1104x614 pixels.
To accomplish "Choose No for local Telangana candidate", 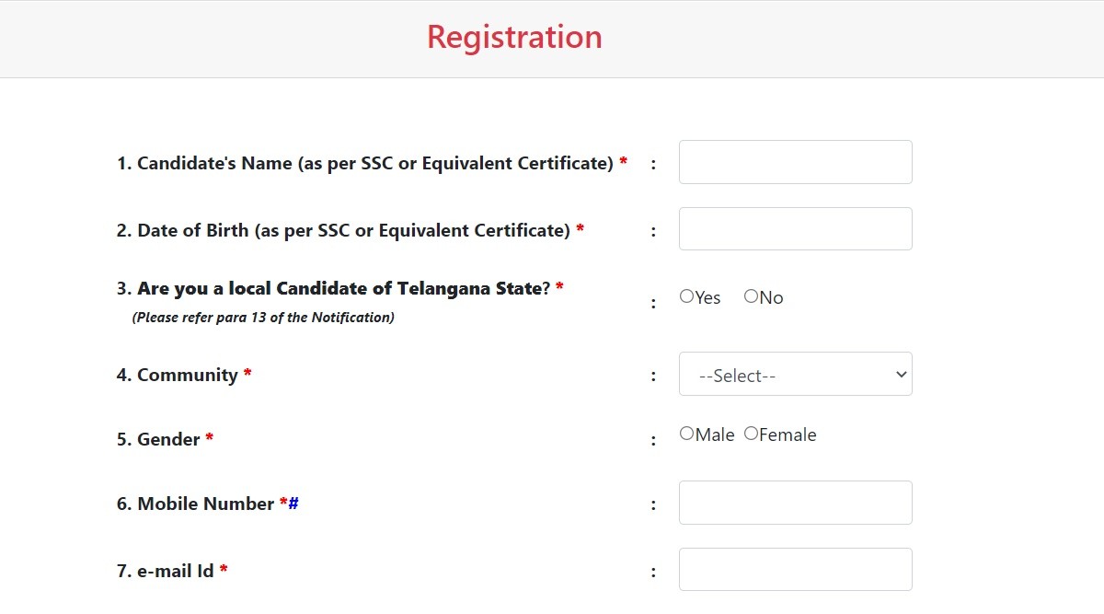I will [751, 296].
